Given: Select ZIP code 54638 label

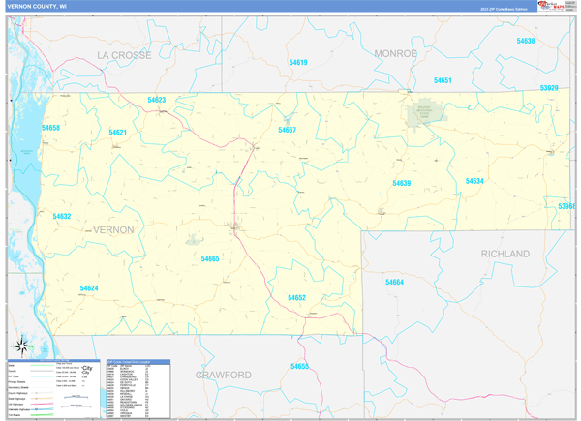Looking at the screenshot, I should pyautogui.click(x=526, y=41).
